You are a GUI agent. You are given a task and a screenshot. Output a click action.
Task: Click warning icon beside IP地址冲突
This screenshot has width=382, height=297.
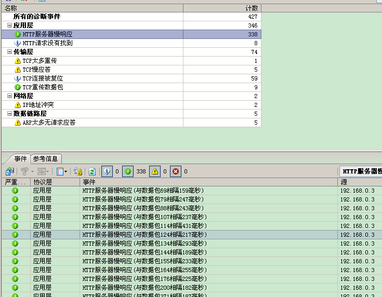click(18, 105)
